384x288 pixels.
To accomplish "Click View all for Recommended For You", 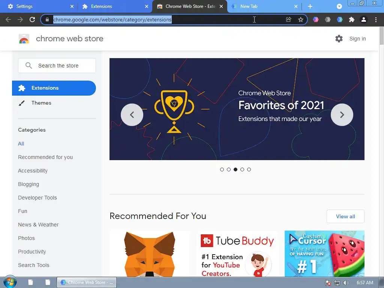I will [345, 216].
